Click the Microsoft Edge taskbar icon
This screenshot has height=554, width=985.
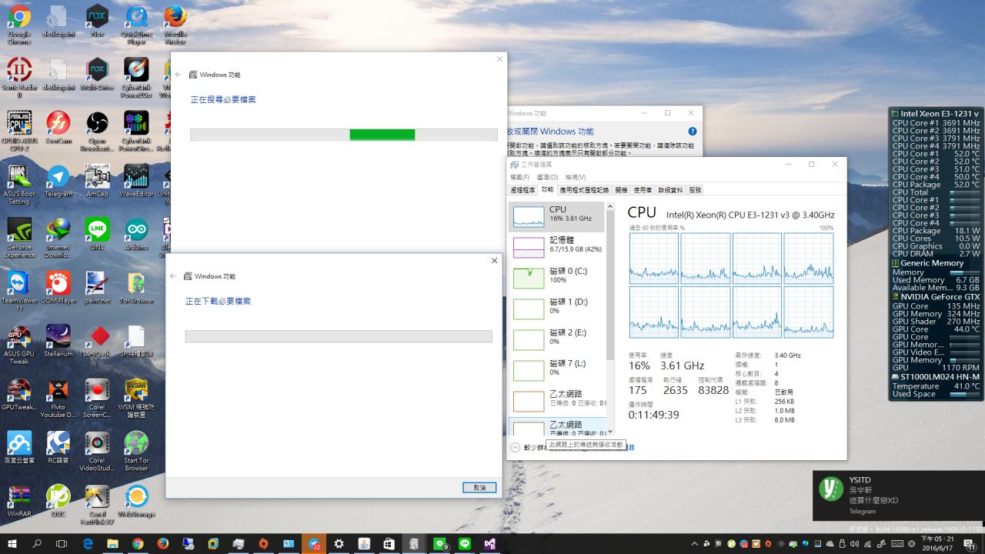click(88, 544)
